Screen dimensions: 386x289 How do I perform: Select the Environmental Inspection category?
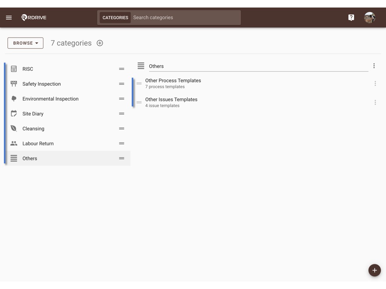(x=68, y=99)
